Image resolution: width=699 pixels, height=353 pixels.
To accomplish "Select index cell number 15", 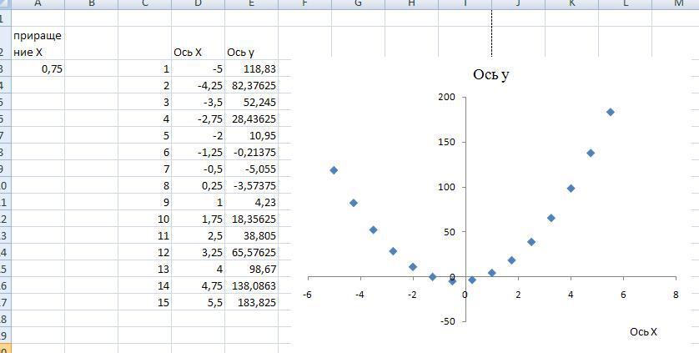I will (144, 302).
